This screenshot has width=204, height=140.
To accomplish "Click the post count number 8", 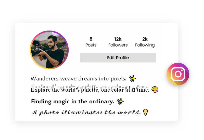I will 91,39.
